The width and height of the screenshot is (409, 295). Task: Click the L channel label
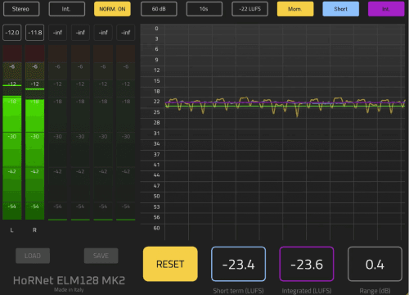tap(11, 230)
